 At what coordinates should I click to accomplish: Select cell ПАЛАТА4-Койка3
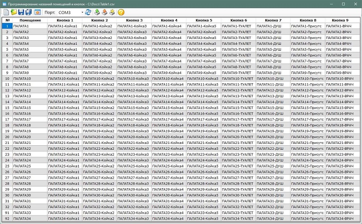click(x=134, y=43)
